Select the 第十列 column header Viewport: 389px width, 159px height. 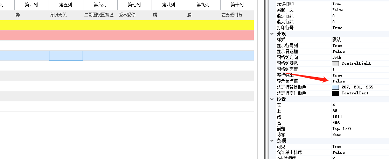(x=237, y=5)
